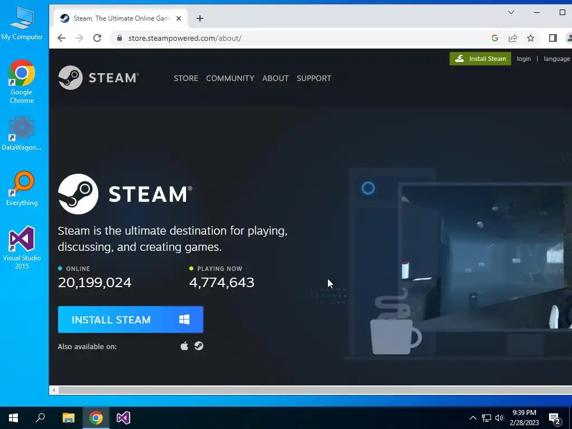Screen dimensions: 572x429
Task: Click the Steam logo in header
Action: coord(98,78)
